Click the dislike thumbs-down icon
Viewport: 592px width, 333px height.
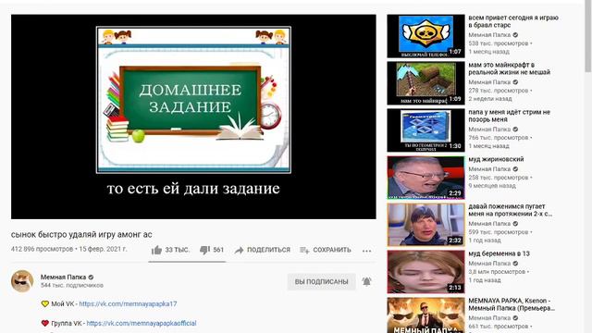pos(204,250)
